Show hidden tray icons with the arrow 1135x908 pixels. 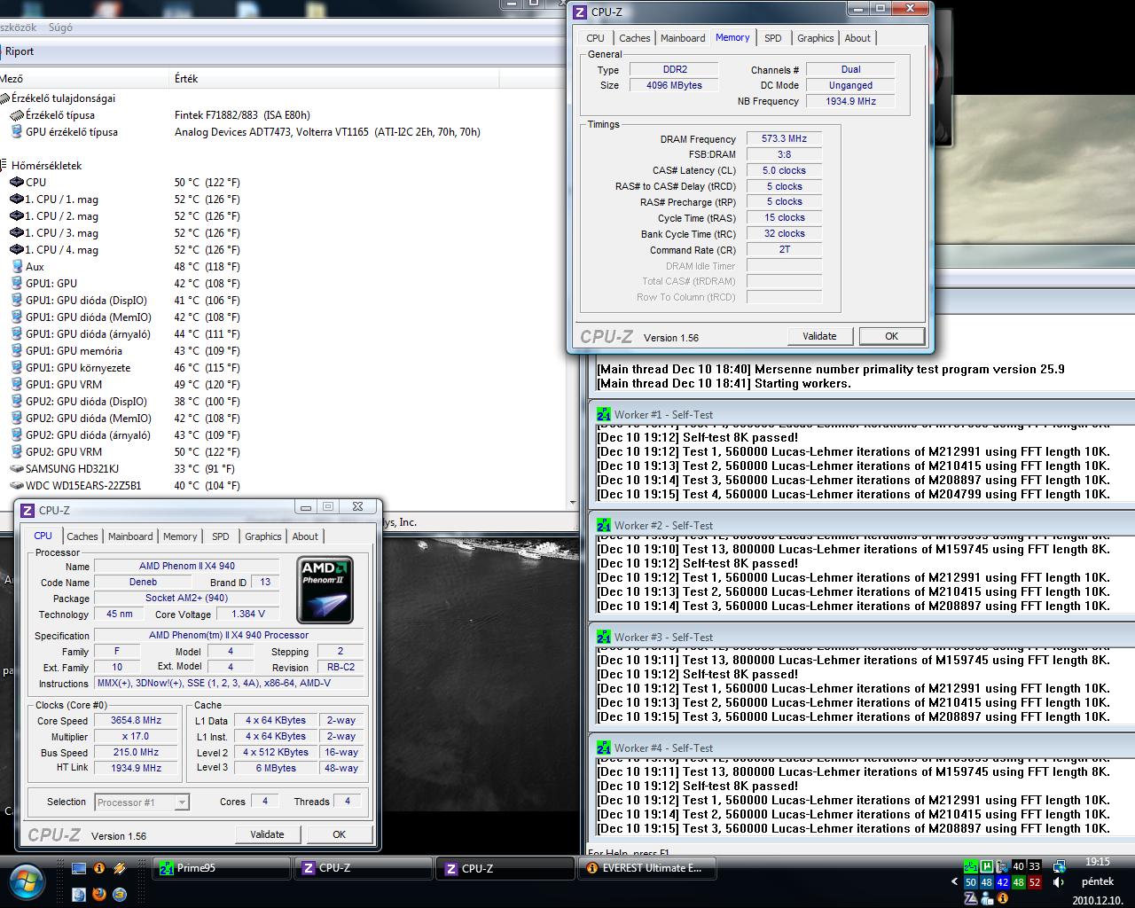(x=955, y=882)
